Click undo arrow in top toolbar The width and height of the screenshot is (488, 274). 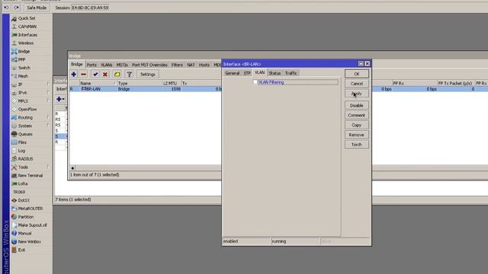pos(6,8)
